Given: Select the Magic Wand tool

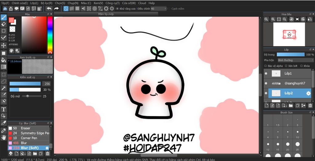Looking at the screenshot, I should [x=4, y=88].
